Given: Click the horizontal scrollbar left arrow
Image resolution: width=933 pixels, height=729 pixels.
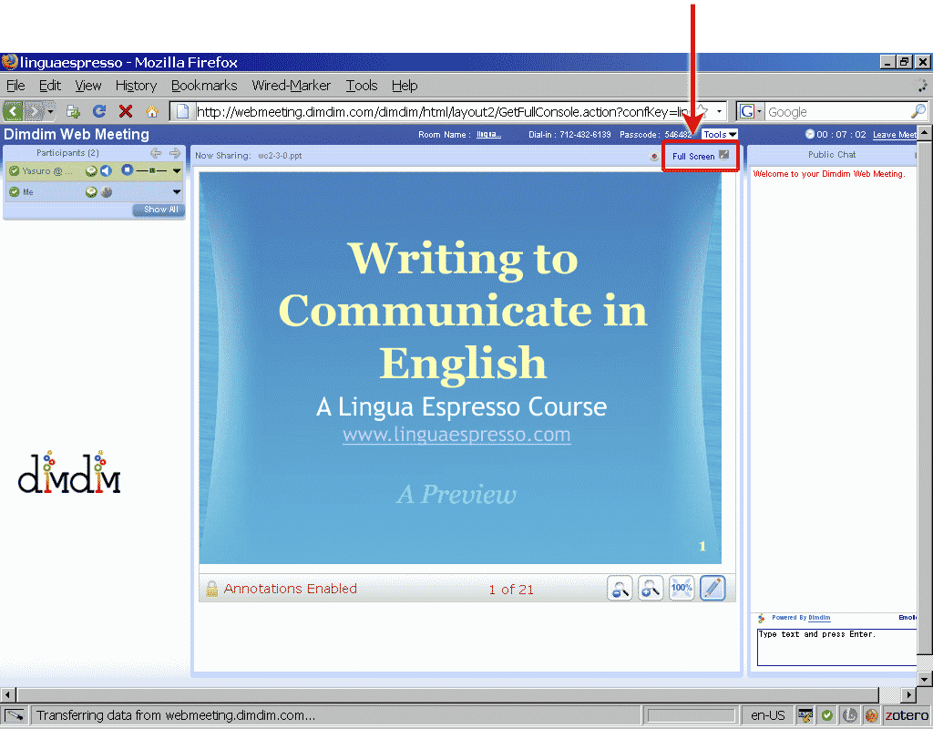Looking at the screenshot, I should [x=7, y=694].
